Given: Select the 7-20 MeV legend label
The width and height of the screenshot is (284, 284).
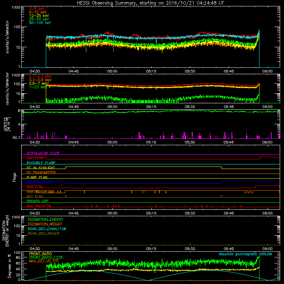Looking at the screenshot, I should coord(38,87).
